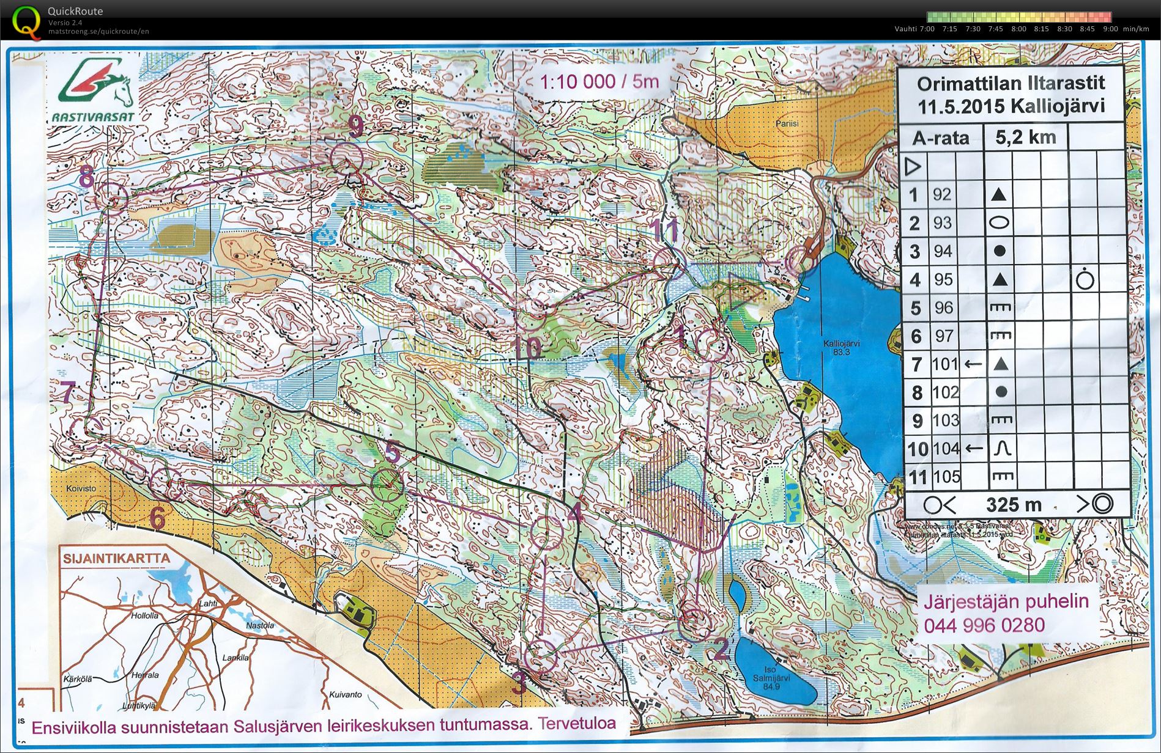Click the 9:00 min/km scale label

pos(1126,29)
